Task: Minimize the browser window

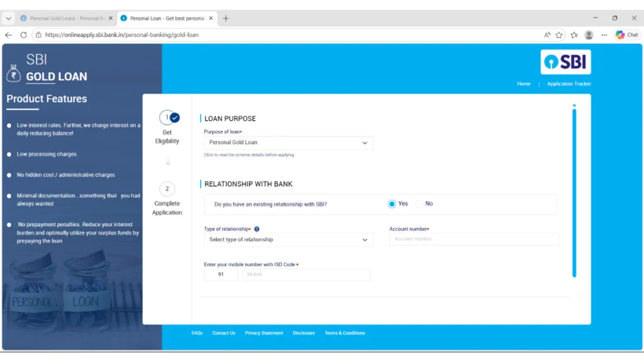Action: tap(595, 18)
